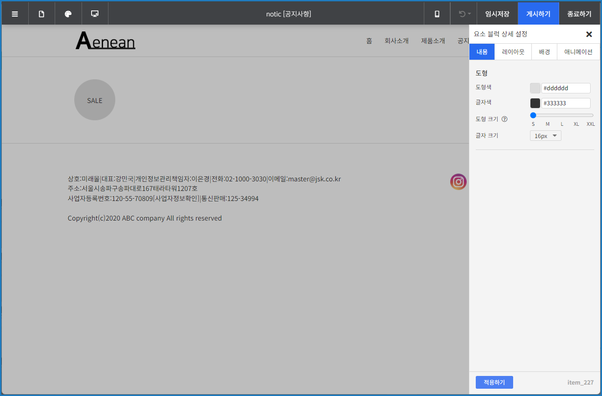Open the color palette design icon
Screen dimensions: 602x396
tap(68, 14)
